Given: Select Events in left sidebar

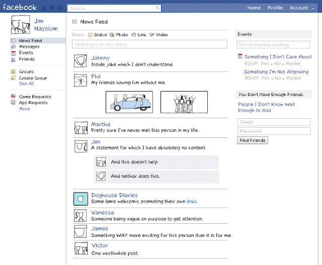Looking at the screenshot, I should pos(26,53).
